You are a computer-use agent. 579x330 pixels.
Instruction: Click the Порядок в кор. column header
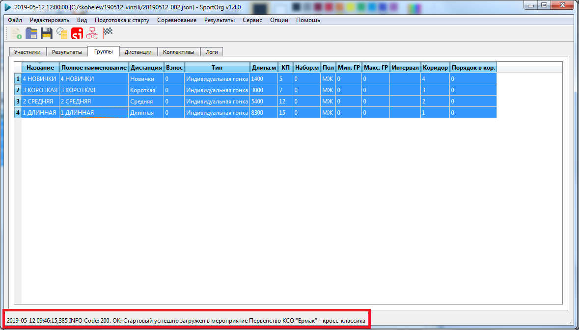click(x=473, y=68)
